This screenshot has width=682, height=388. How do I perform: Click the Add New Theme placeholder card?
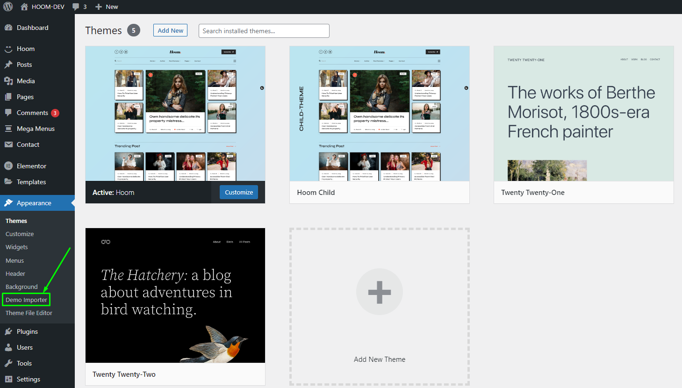(380, 307)
